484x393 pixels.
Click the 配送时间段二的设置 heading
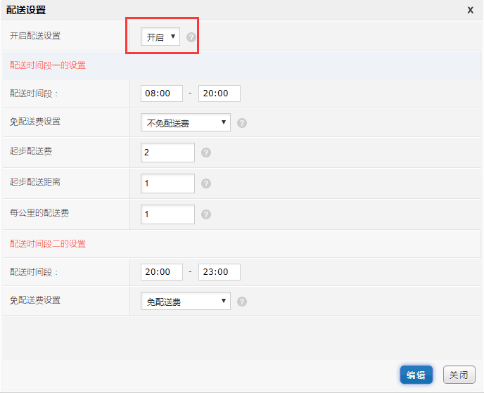pos(48,244)
